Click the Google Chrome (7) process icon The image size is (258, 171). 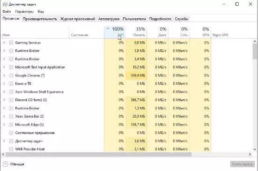tap(11, 75)
